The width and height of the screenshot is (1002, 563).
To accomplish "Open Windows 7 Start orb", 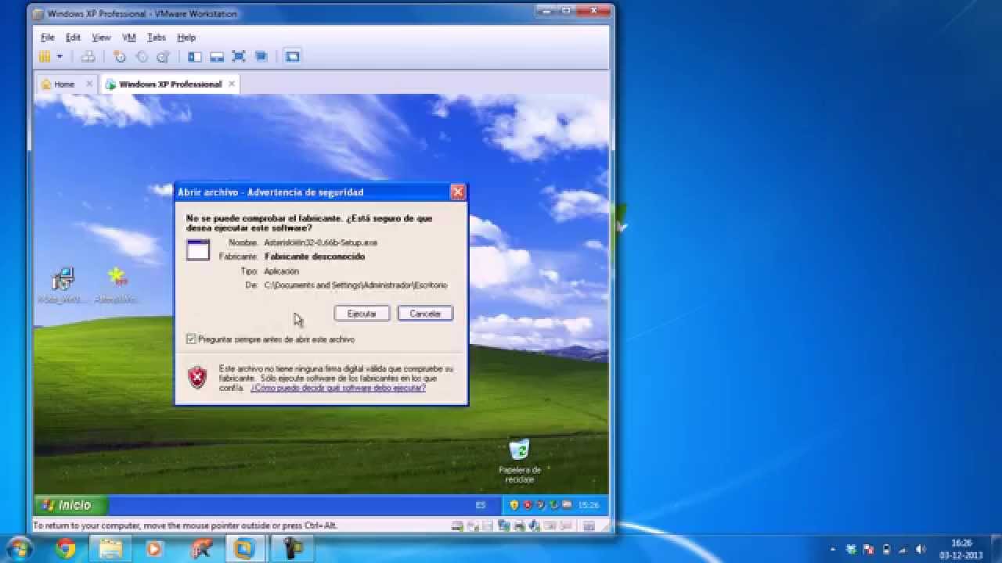I will 18,548.
